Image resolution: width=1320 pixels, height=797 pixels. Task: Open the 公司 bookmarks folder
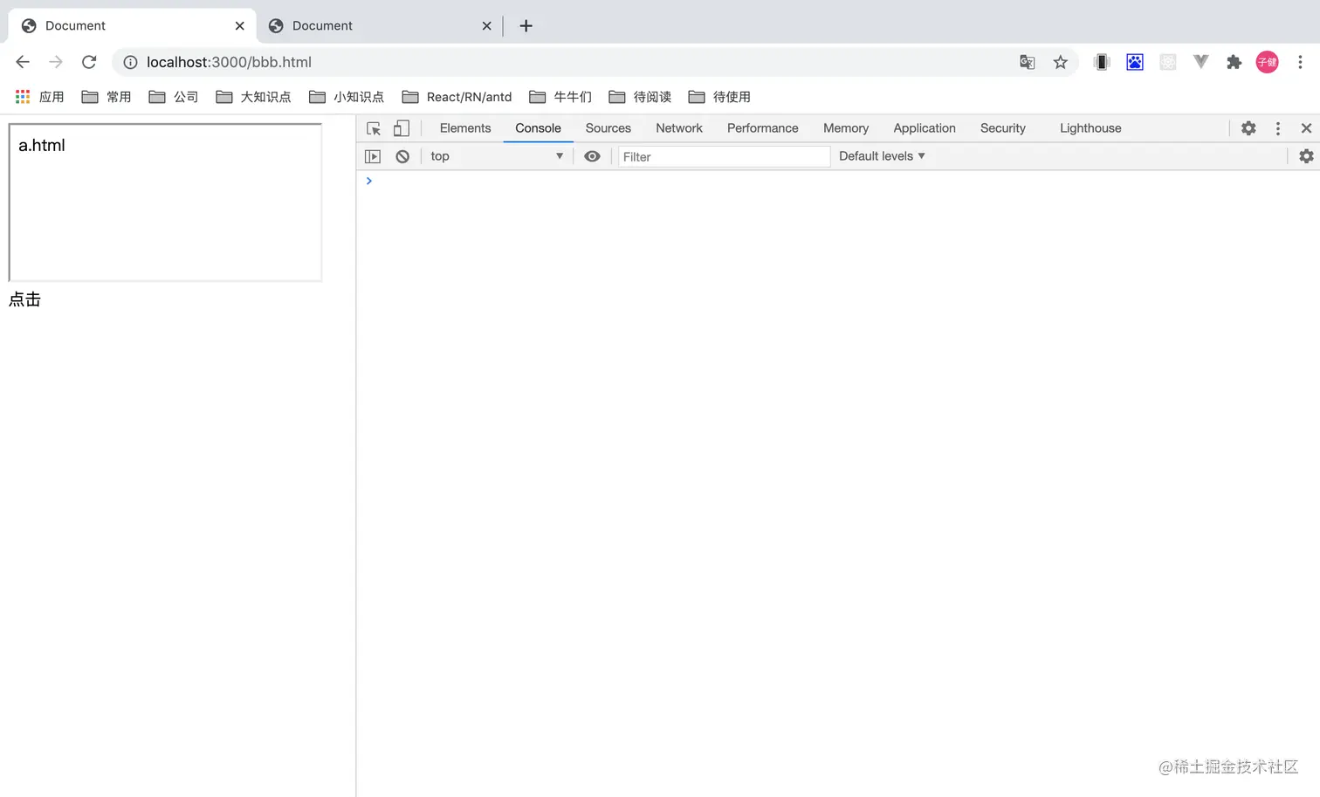(x=174, y=97)
